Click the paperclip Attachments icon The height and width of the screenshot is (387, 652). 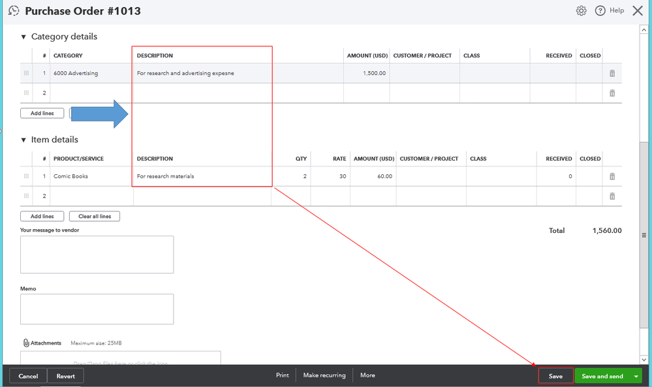pos(26,343)
